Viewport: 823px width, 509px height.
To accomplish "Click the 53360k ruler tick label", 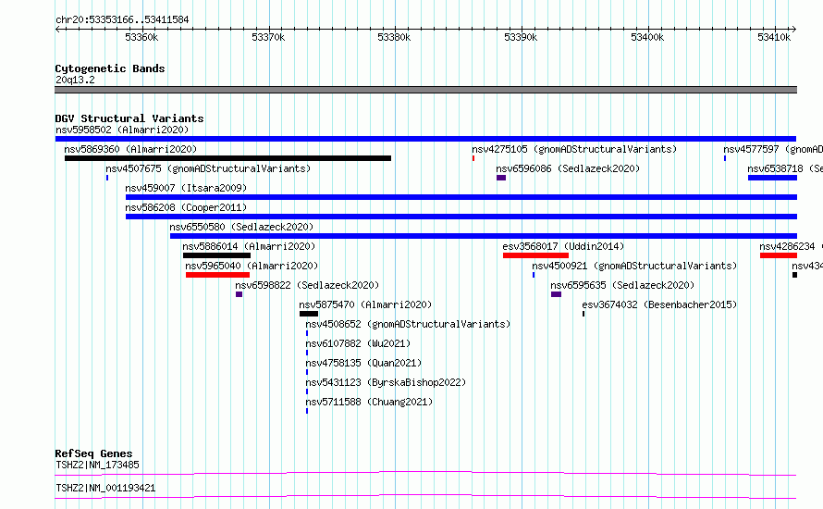I will pyautogui.click(x=141, y=37).
